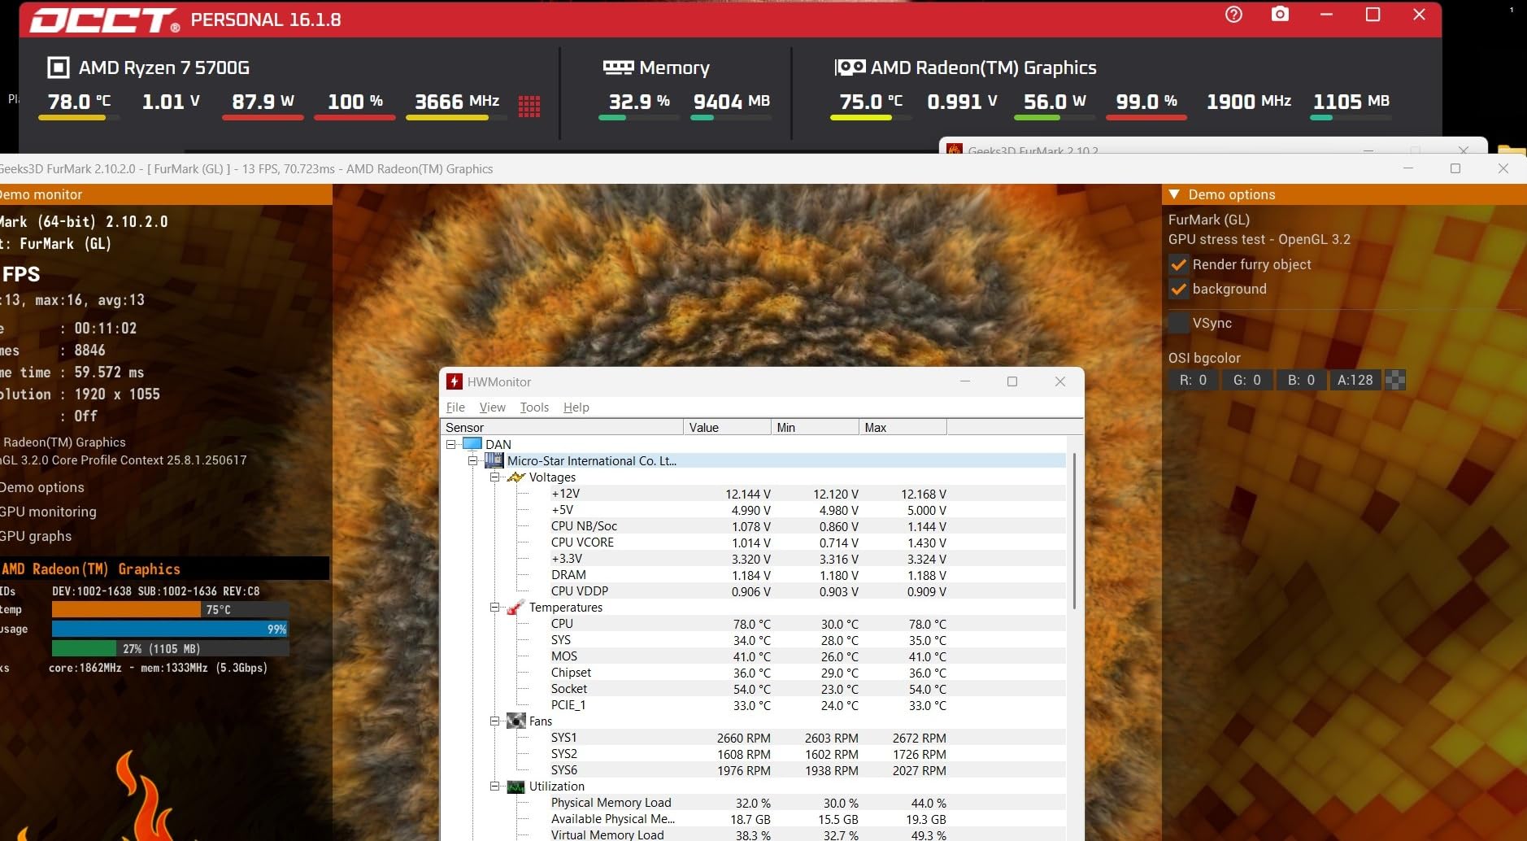Collapse the Fans tree section
This screenshot has width=1527, height=841.
click(x=494, y=721)
